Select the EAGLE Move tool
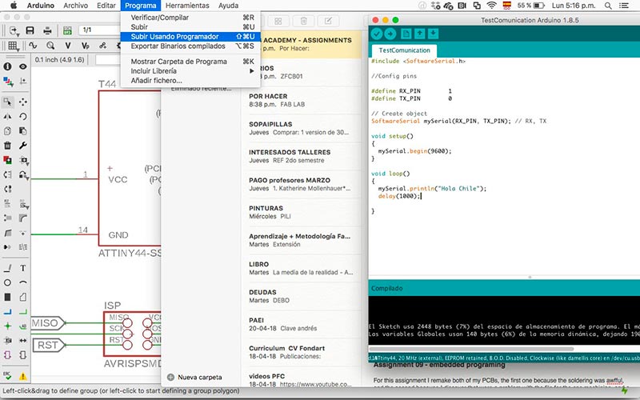640x400 pixels. tap(23, 102)
